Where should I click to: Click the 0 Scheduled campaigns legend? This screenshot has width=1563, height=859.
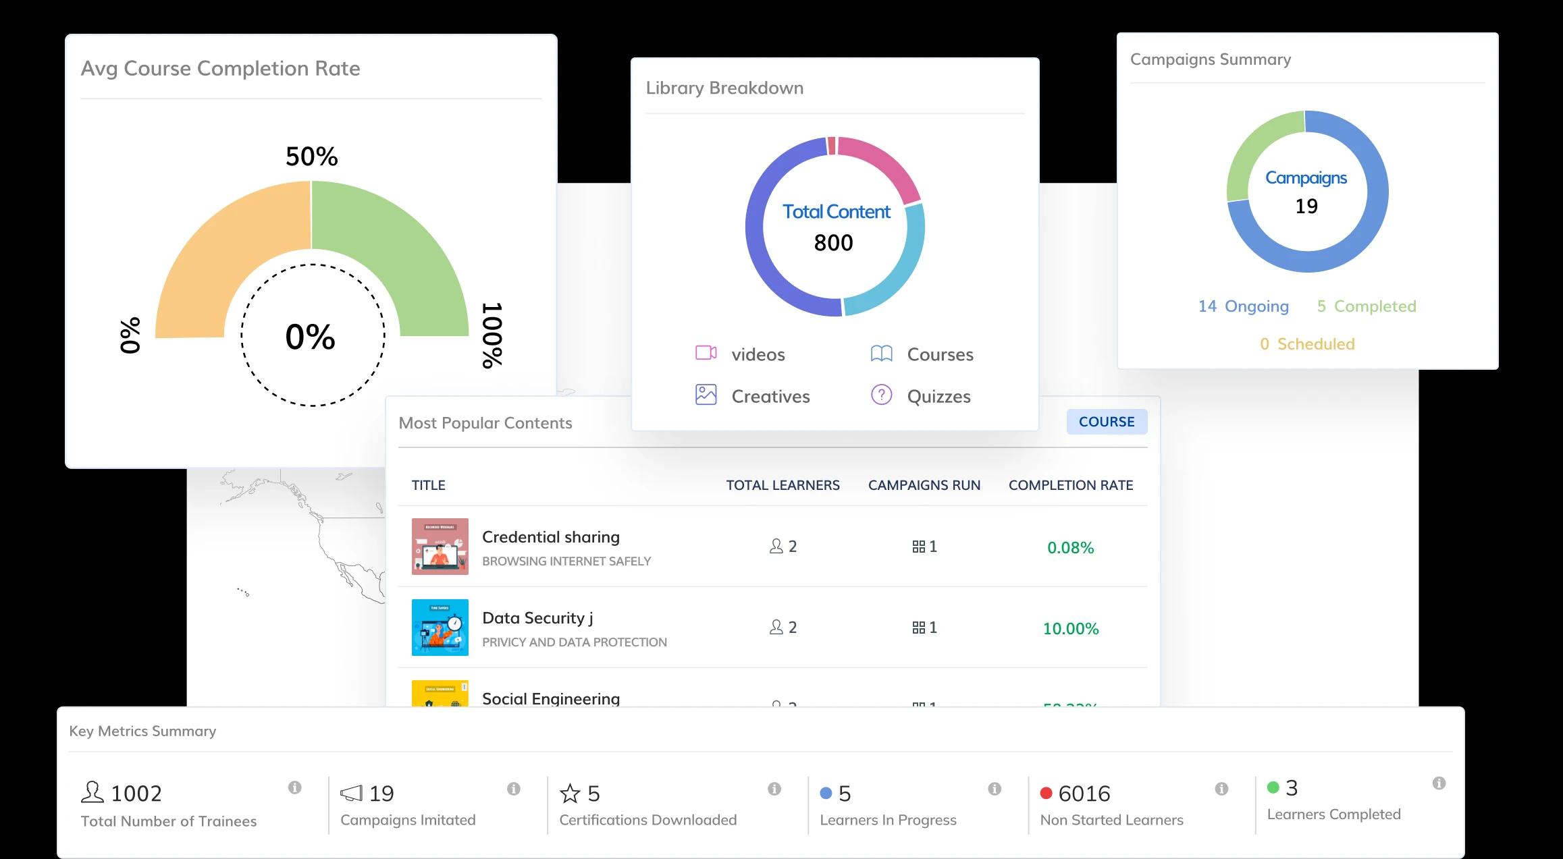point(1307,344)
